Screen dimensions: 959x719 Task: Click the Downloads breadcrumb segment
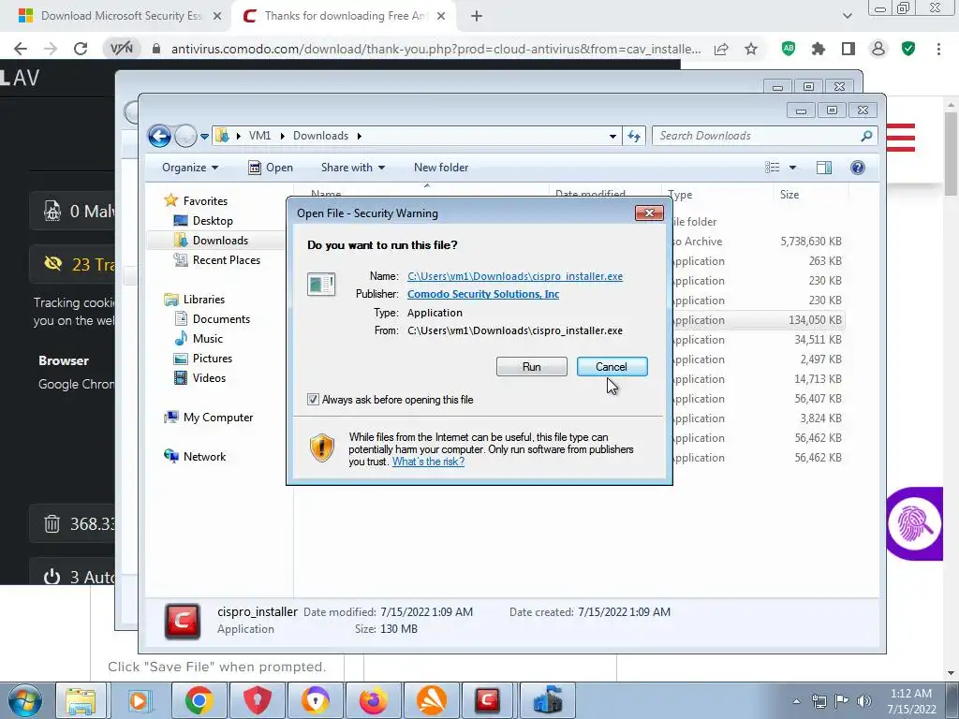pos(320,136)
